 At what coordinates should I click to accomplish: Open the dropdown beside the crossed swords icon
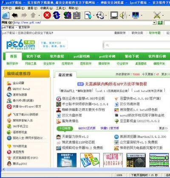coord(163,15)
